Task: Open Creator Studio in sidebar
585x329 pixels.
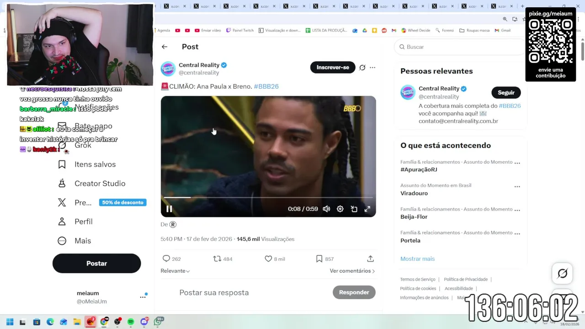Action: click(91, 184)
